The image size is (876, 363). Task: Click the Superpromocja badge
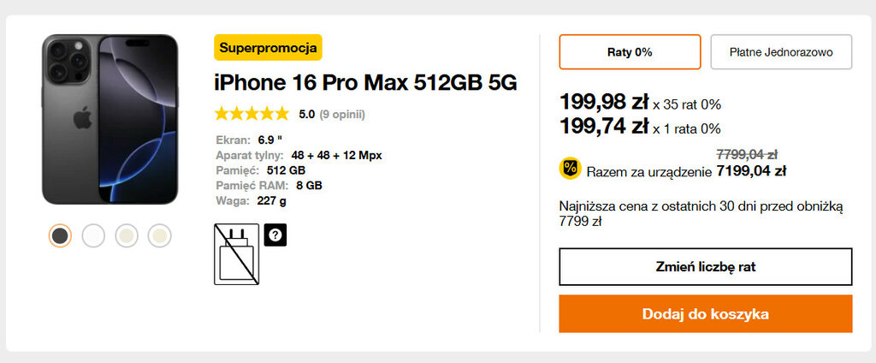pyautogui.click(x=268, y=48)
